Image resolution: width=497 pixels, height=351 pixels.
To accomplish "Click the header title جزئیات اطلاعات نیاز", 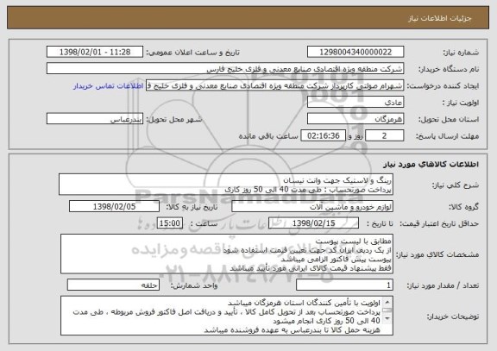I will [x=440, y=18].
